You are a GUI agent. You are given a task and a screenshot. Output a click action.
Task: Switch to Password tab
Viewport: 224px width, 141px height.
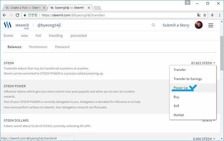tap(62, 47)
